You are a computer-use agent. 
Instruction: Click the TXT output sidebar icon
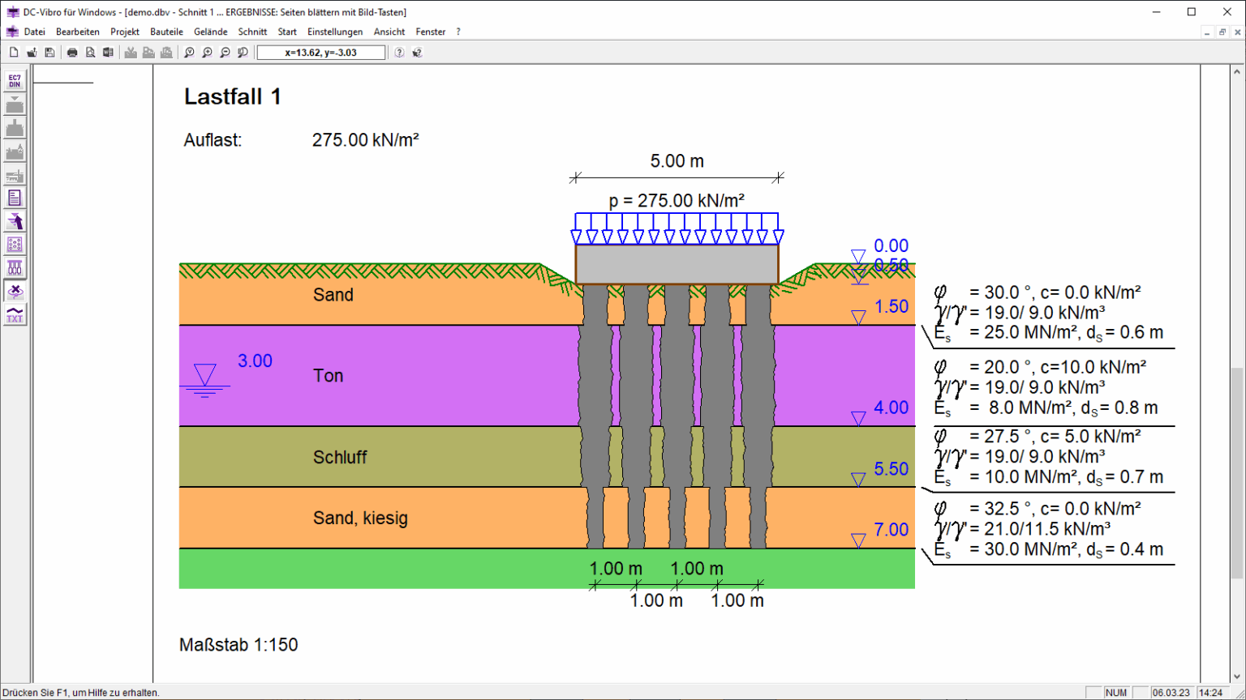[15, 315]
